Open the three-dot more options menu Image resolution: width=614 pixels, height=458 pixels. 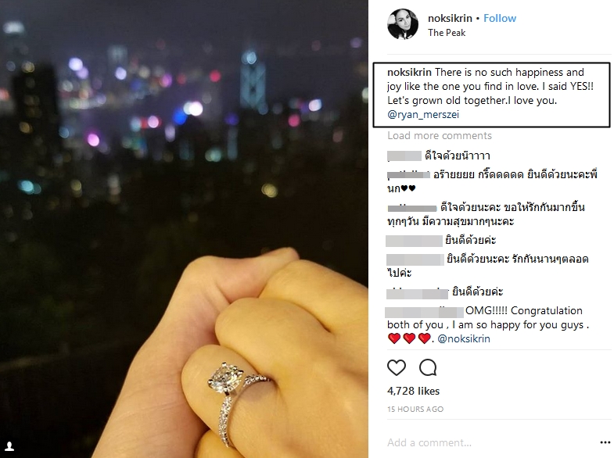(605, 442)
